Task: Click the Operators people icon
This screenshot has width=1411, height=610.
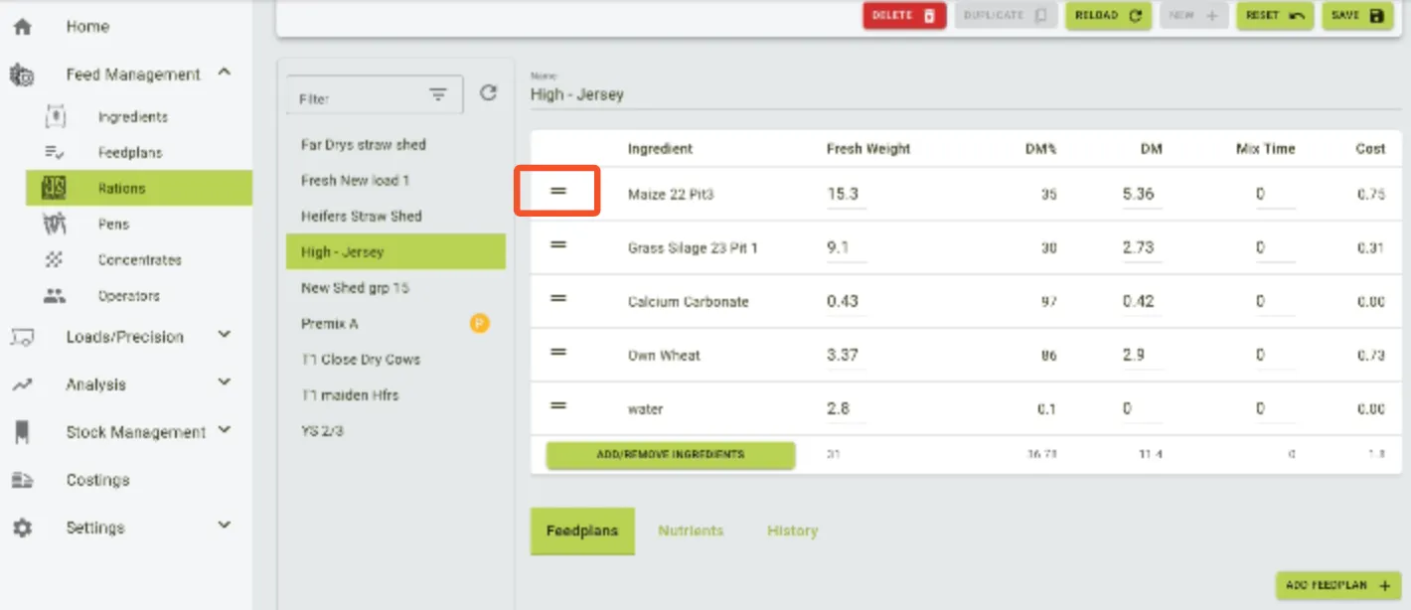Action: tap(56, 296)
